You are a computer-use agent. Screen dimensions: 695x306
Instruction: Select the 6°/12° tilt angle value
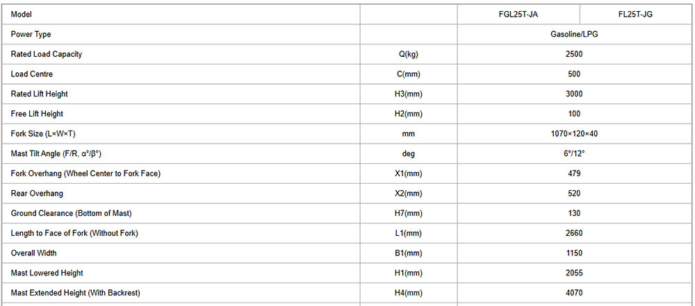pos(574,153)
